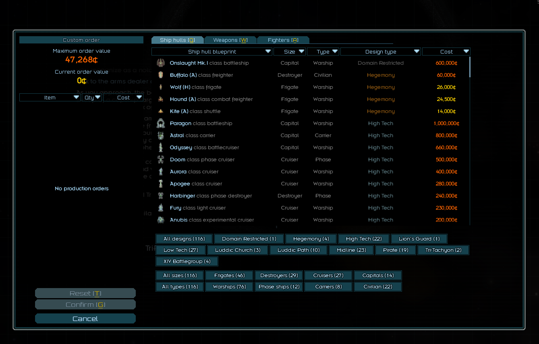539x344 pixels.
Task: Select Doom class phase cruiser name
Action: click(202, 159)
